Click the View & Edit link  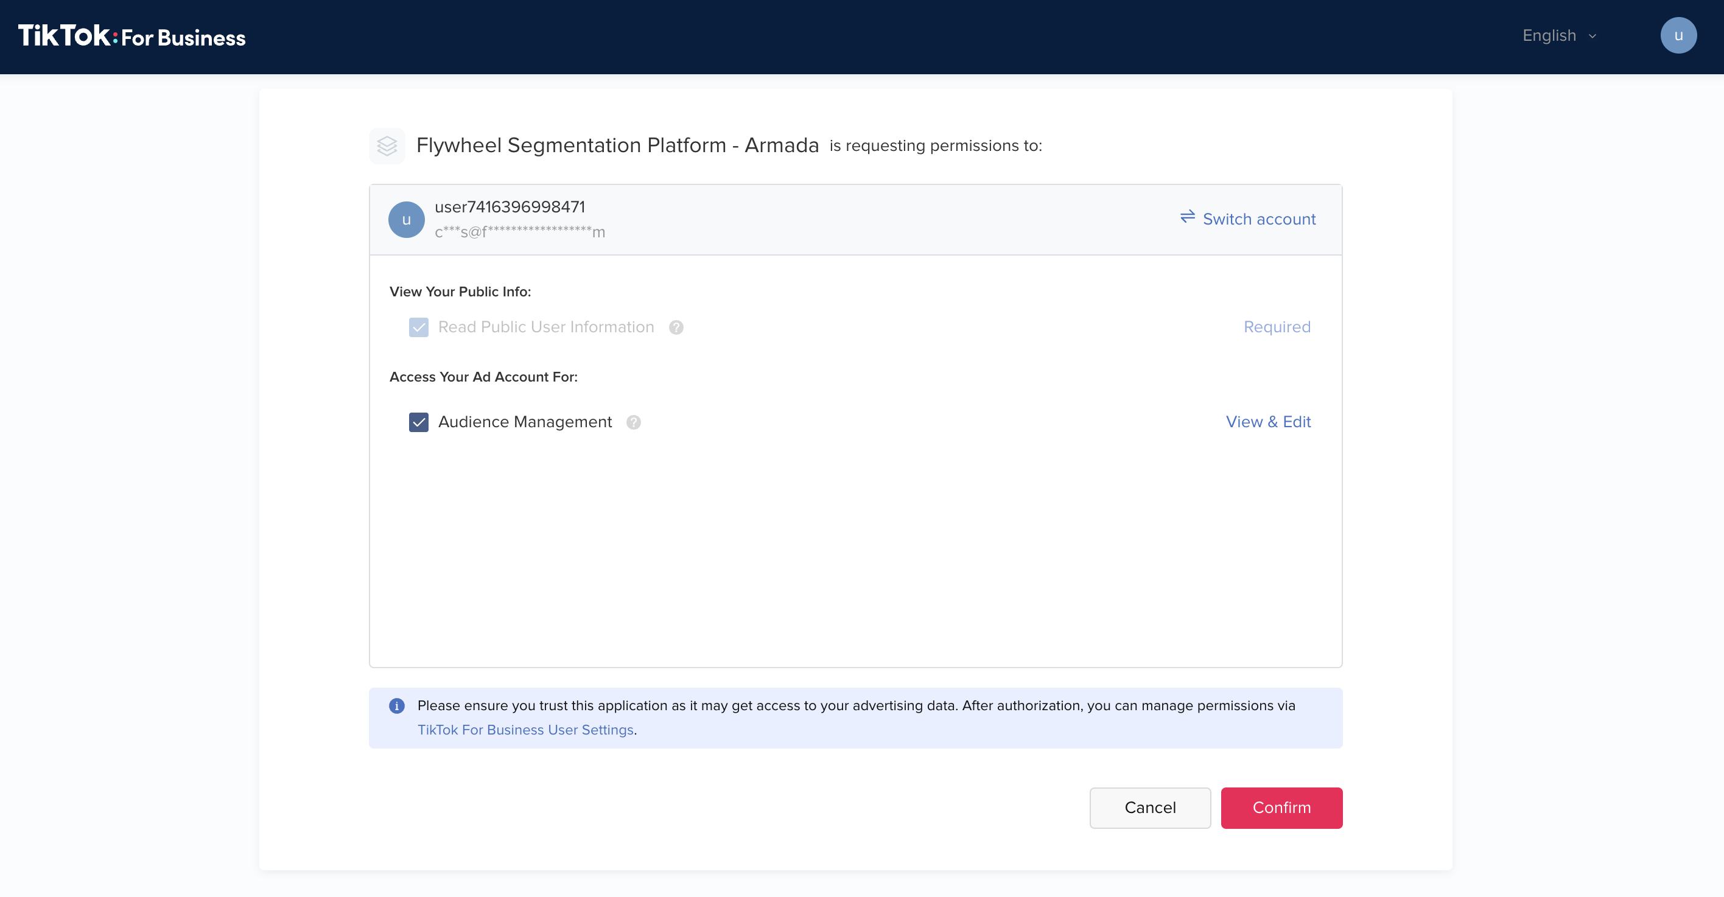[1268, 422]
